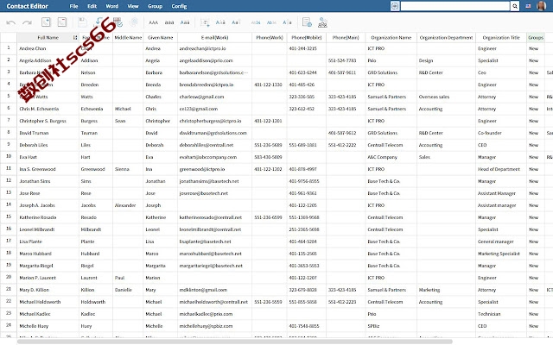This screenshot has height=345, width=553.
Task: Select the email 'ce123@gmail.com' cell
Action: (x=215, y=109)
